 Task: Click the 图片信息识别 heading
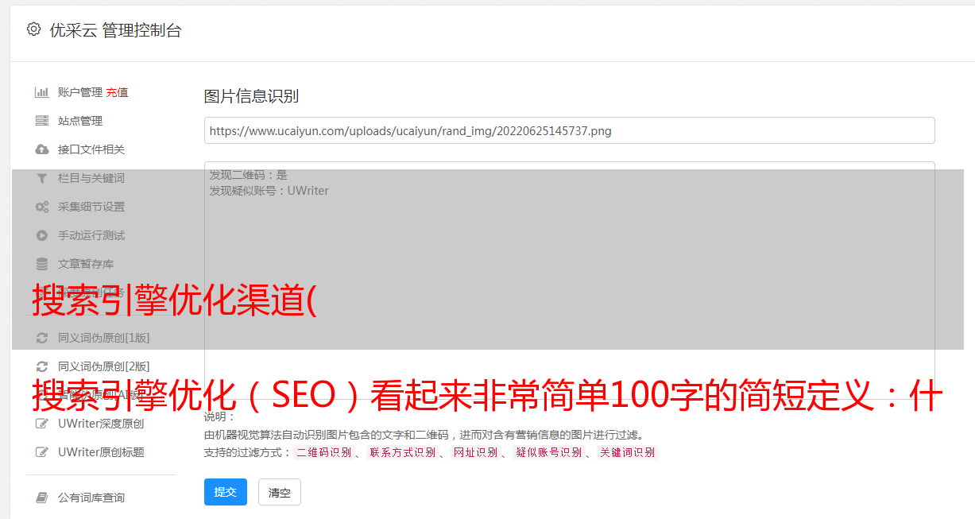coord(251,96)
